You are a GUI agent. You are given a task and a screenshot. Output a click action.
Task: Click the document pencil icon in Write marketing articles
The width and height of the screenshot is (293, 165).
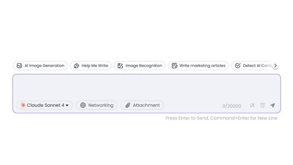click(x=174, y=66)
